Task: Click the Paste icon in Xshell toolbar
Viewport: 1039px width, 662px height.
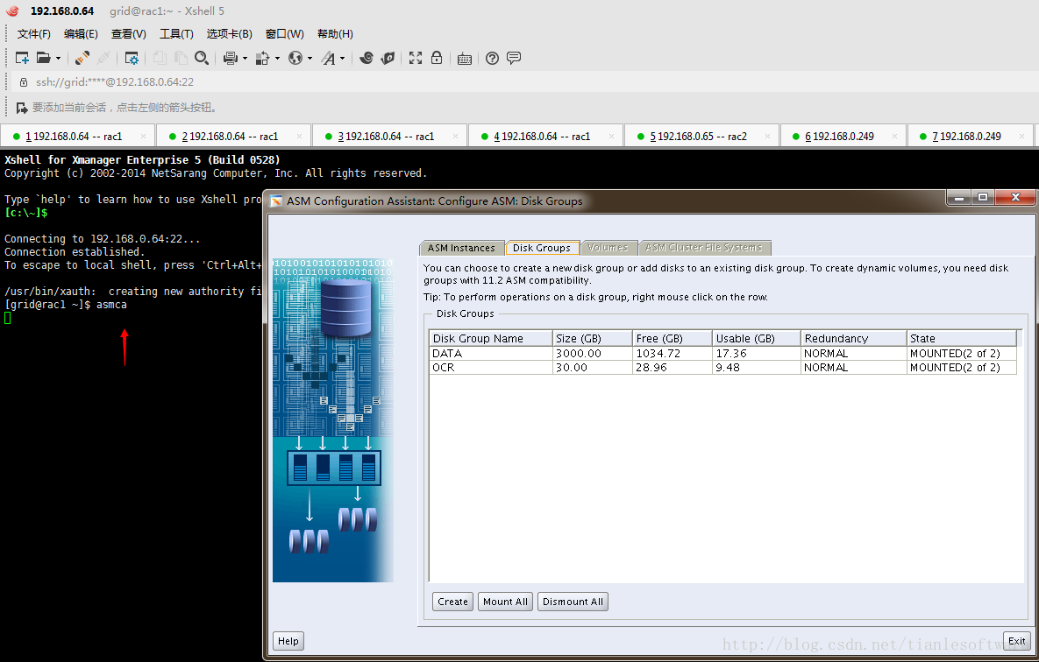Action: click(181, 59)
